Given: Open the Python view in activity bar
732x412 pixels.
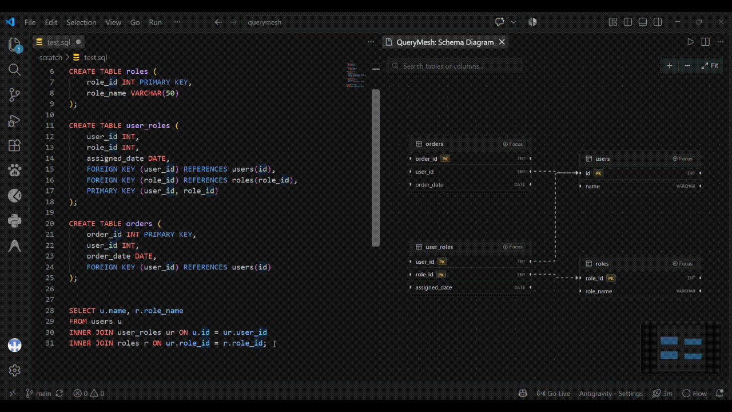Looking at the screenshot, I should tap(15, 220).
